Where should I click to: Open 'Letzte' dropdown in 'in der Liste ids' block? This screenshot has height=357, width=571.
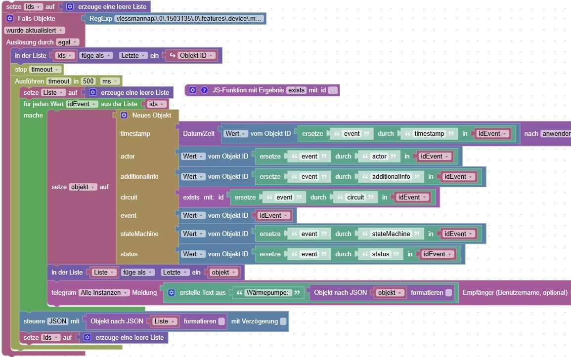[133, 55]
